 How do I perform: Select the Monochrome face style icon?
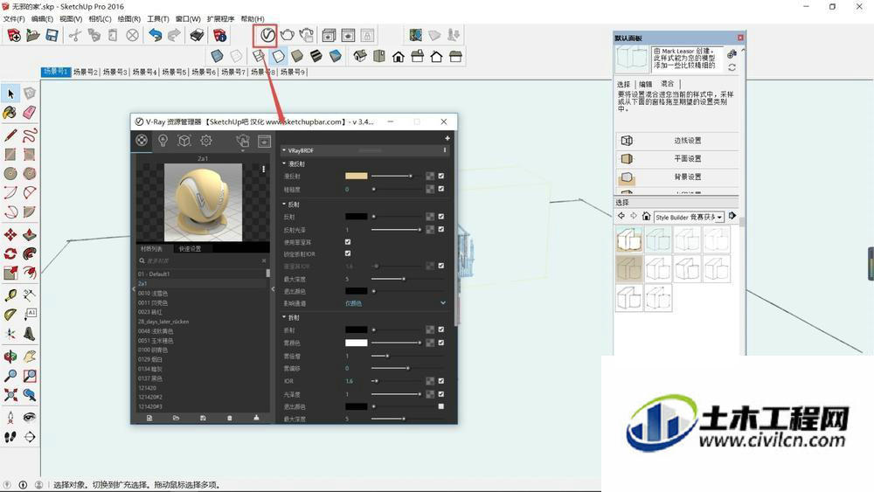335,56
